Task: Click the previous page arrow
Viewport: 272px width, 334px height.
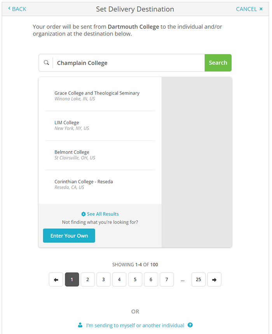Action: (56, 280)
